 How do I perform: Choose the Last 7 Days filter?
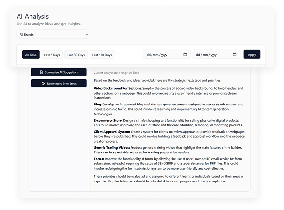(52, 55)
